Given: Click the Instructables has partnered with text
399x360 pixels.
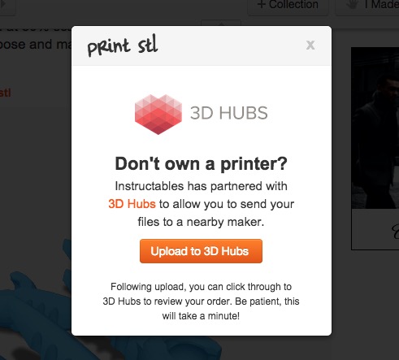Looking at the screenshot, I should (x=201, y=186).
